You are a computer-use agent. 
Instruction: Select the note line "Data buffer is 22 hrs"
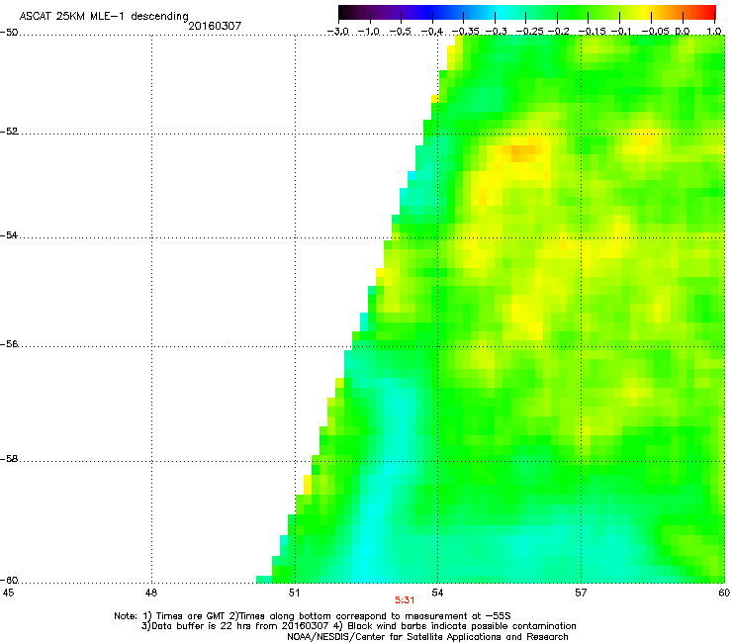358,626
